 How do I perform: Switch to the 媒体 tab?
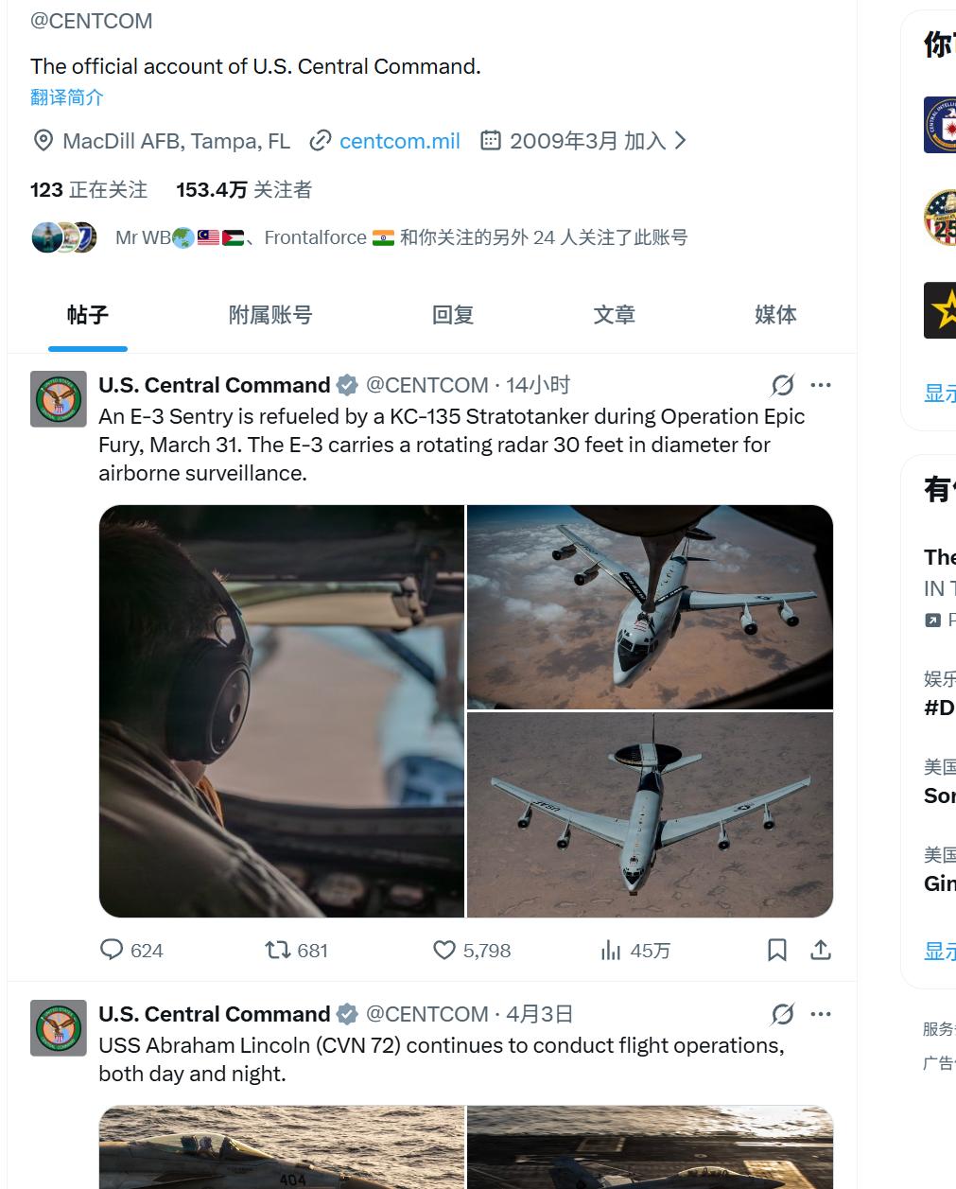click(775, 315)
